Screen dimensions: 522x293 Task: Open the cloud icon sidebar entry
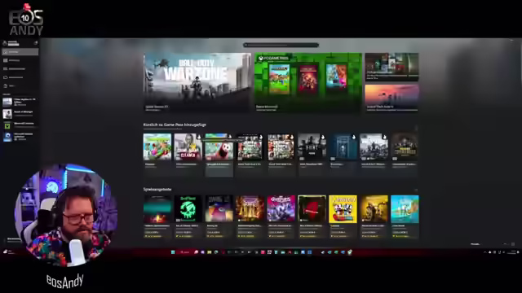20,77
